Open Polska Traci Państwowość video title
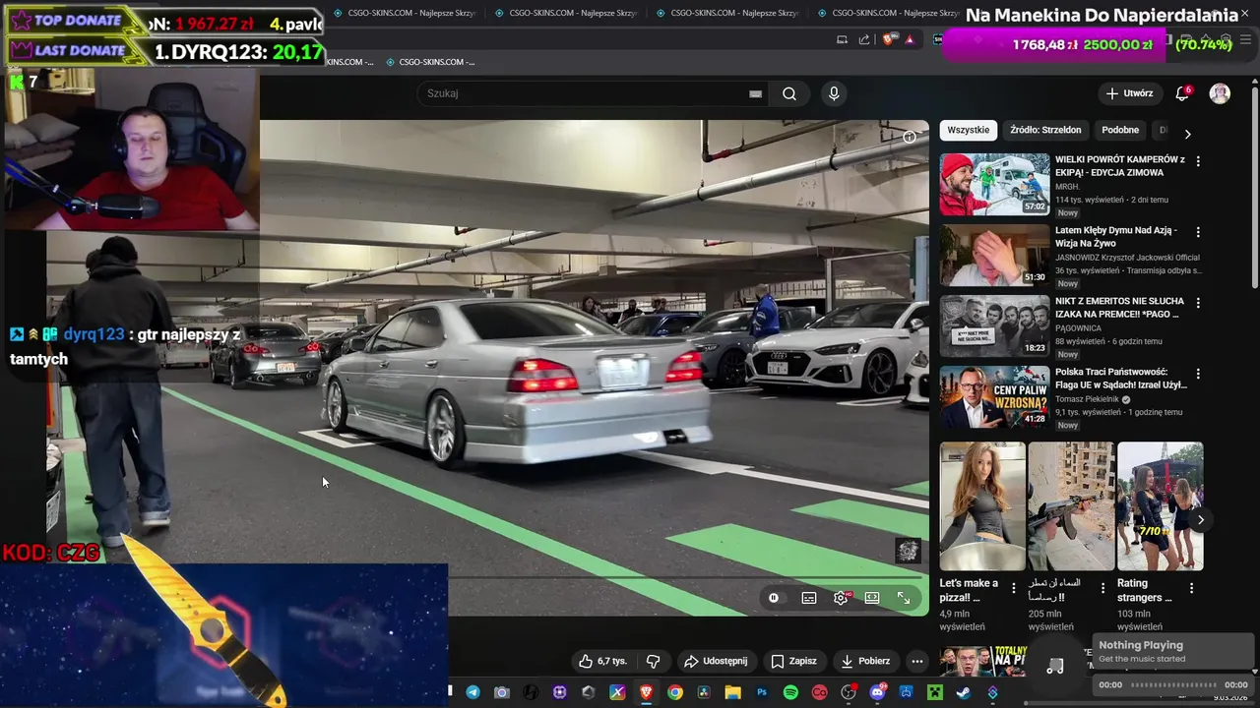Viewport: 1260px width, 708px height. (x=1121, y=379)
